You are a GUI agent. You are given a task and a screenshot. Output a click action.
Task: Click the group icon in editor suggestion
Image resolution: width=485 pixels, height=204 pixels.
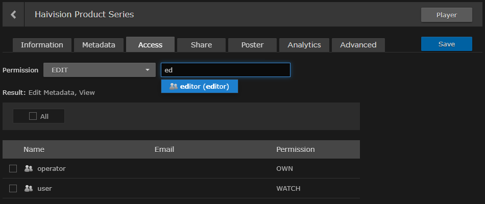coord(174,87)
